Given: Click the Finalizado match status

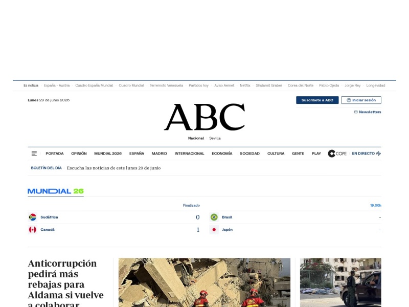Looking at the screenshot, I should [x=191, y=206].
